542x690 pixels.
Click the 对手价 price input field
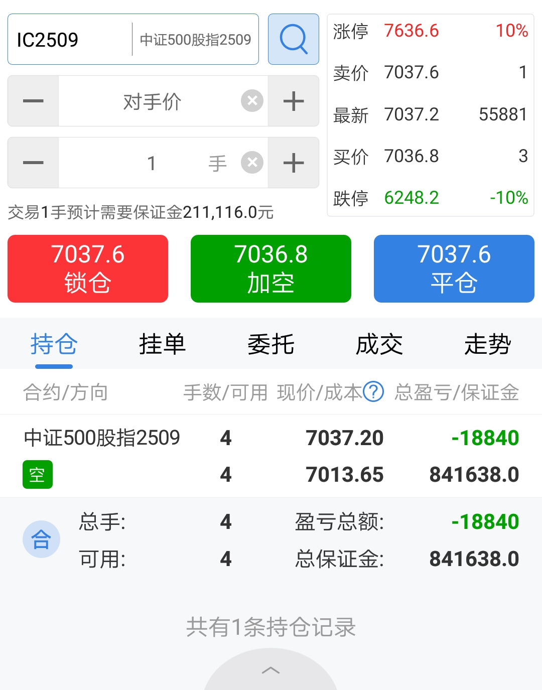click(152, 101)
